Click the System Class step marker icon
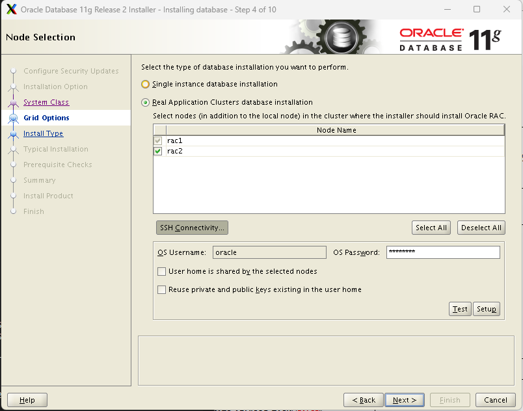Image resolution: width=523 pixels, height=411 pixels. point(14,103)
